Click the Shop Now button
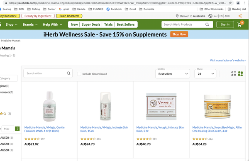Screen dimensions: 249x161 pyautogui.click(x=179, y=34)
